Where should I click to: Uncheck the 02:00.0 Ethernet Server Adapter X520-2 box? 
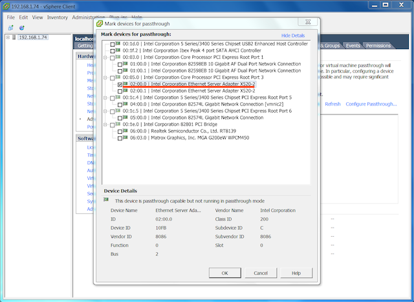(x=120, y=85)
